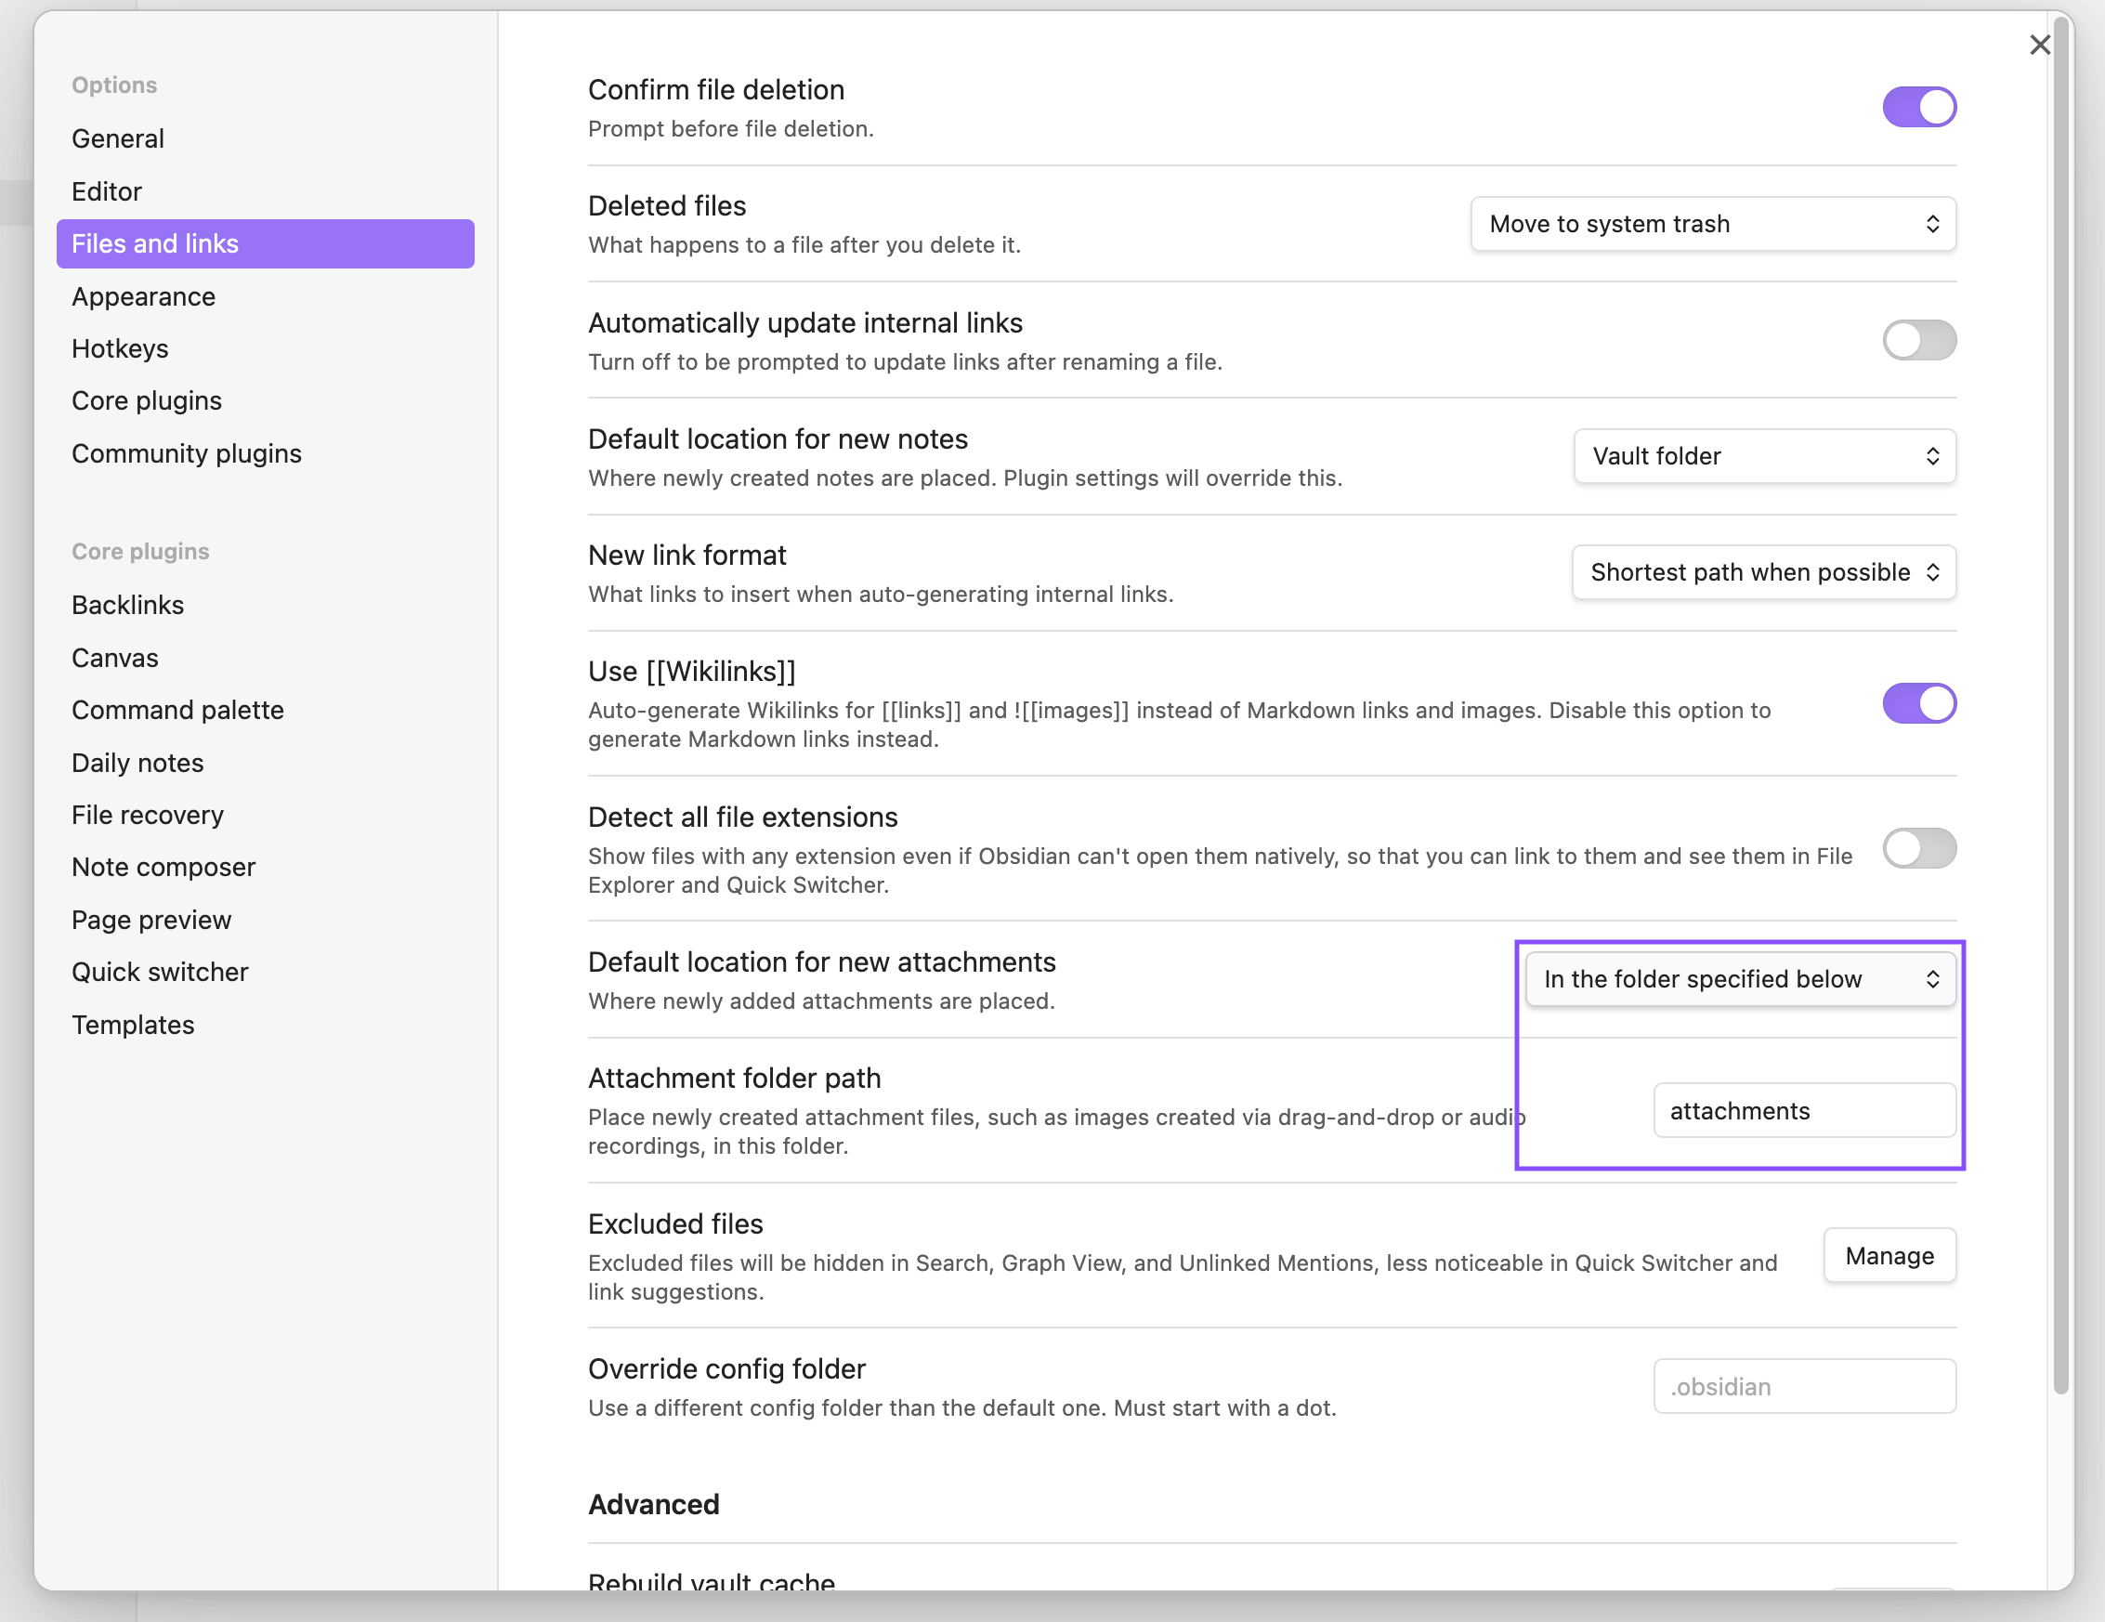Screen dimensions: 2105x1622
Task: Open Templates plugin settings
Action: tap(133, 1026)
